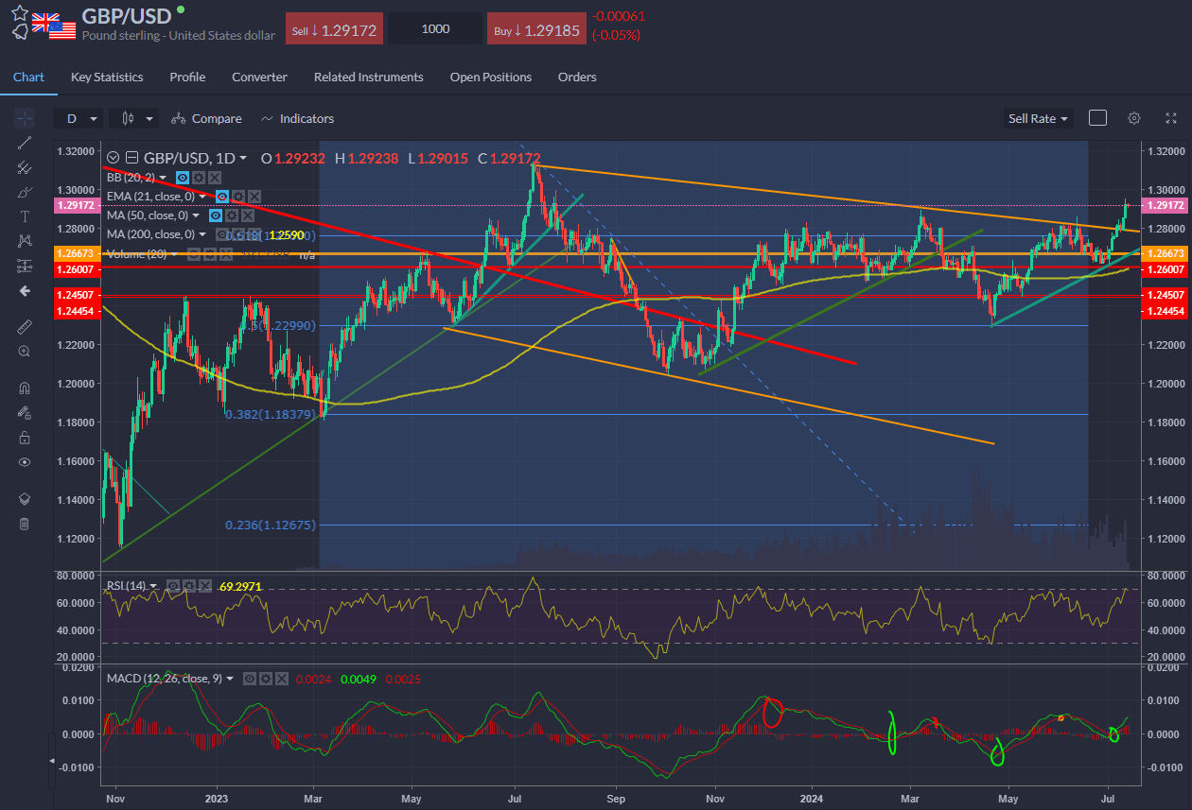This screenshot has width=1192, height=810.
Task: Expand the MACD (12, 26, close, 9) dropdown arrow
Action: point(230,679)
